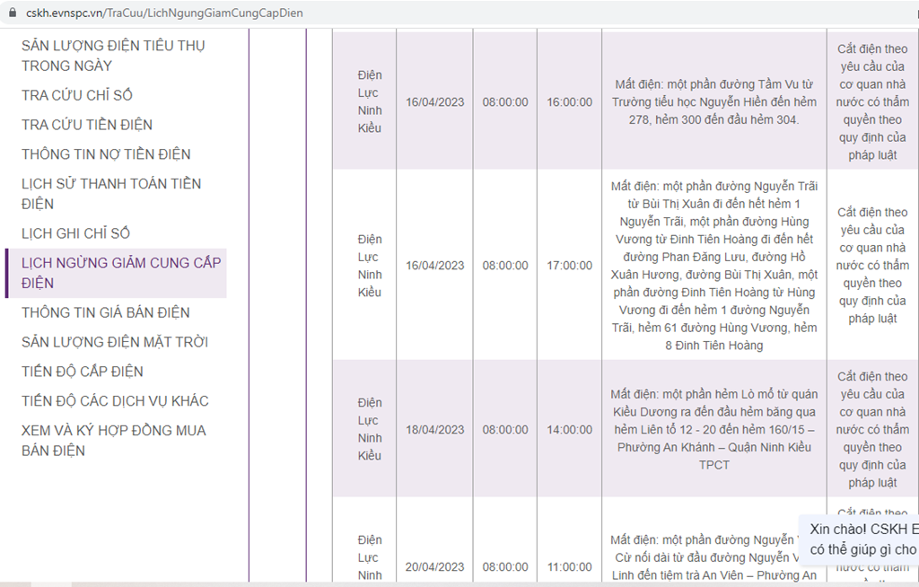Open Sản lượng điện tiêu thụ trong ngày
The width and height of the screenshot is (919, 587).
coord(113,56)
